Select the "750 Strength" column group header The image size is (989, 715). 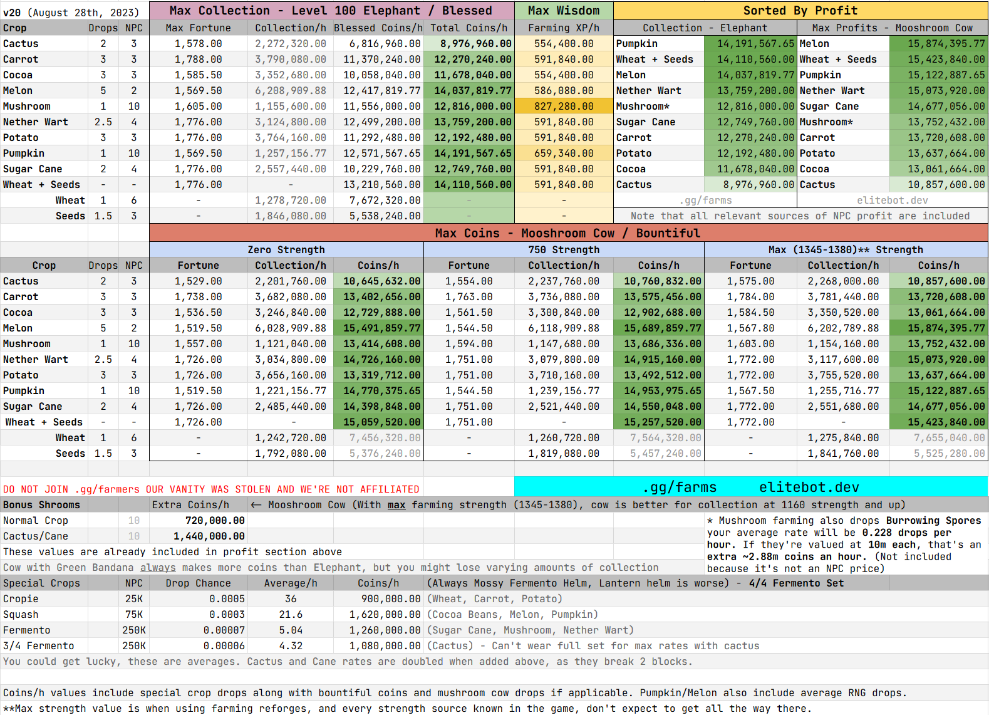click(563, 249)
